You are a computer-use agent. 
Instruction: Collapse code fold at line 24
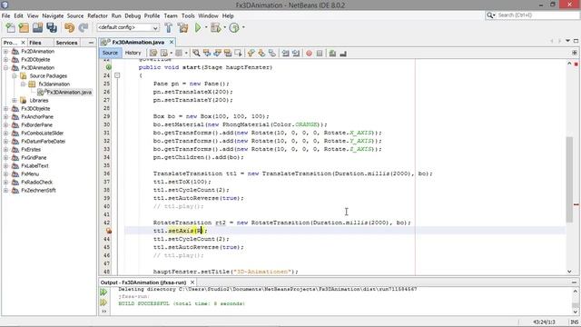click(x=117, y=75)
